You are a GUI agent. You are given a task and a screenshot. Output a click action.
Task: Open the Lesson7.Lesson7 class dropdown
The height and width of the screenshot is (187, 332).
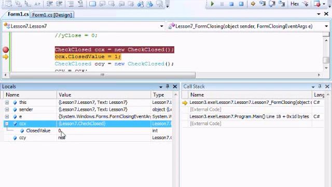pos(161,26)
